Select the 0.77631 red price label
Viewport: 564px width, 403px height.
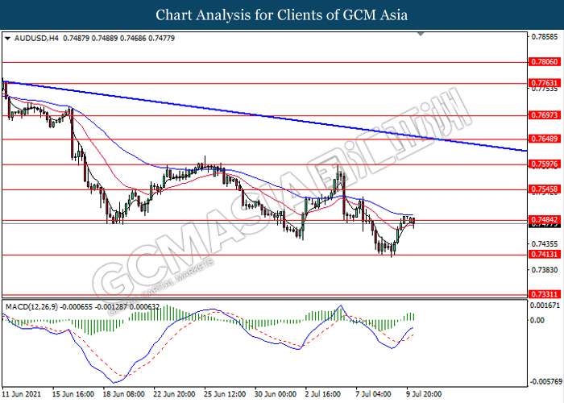[x=545, y=83]
